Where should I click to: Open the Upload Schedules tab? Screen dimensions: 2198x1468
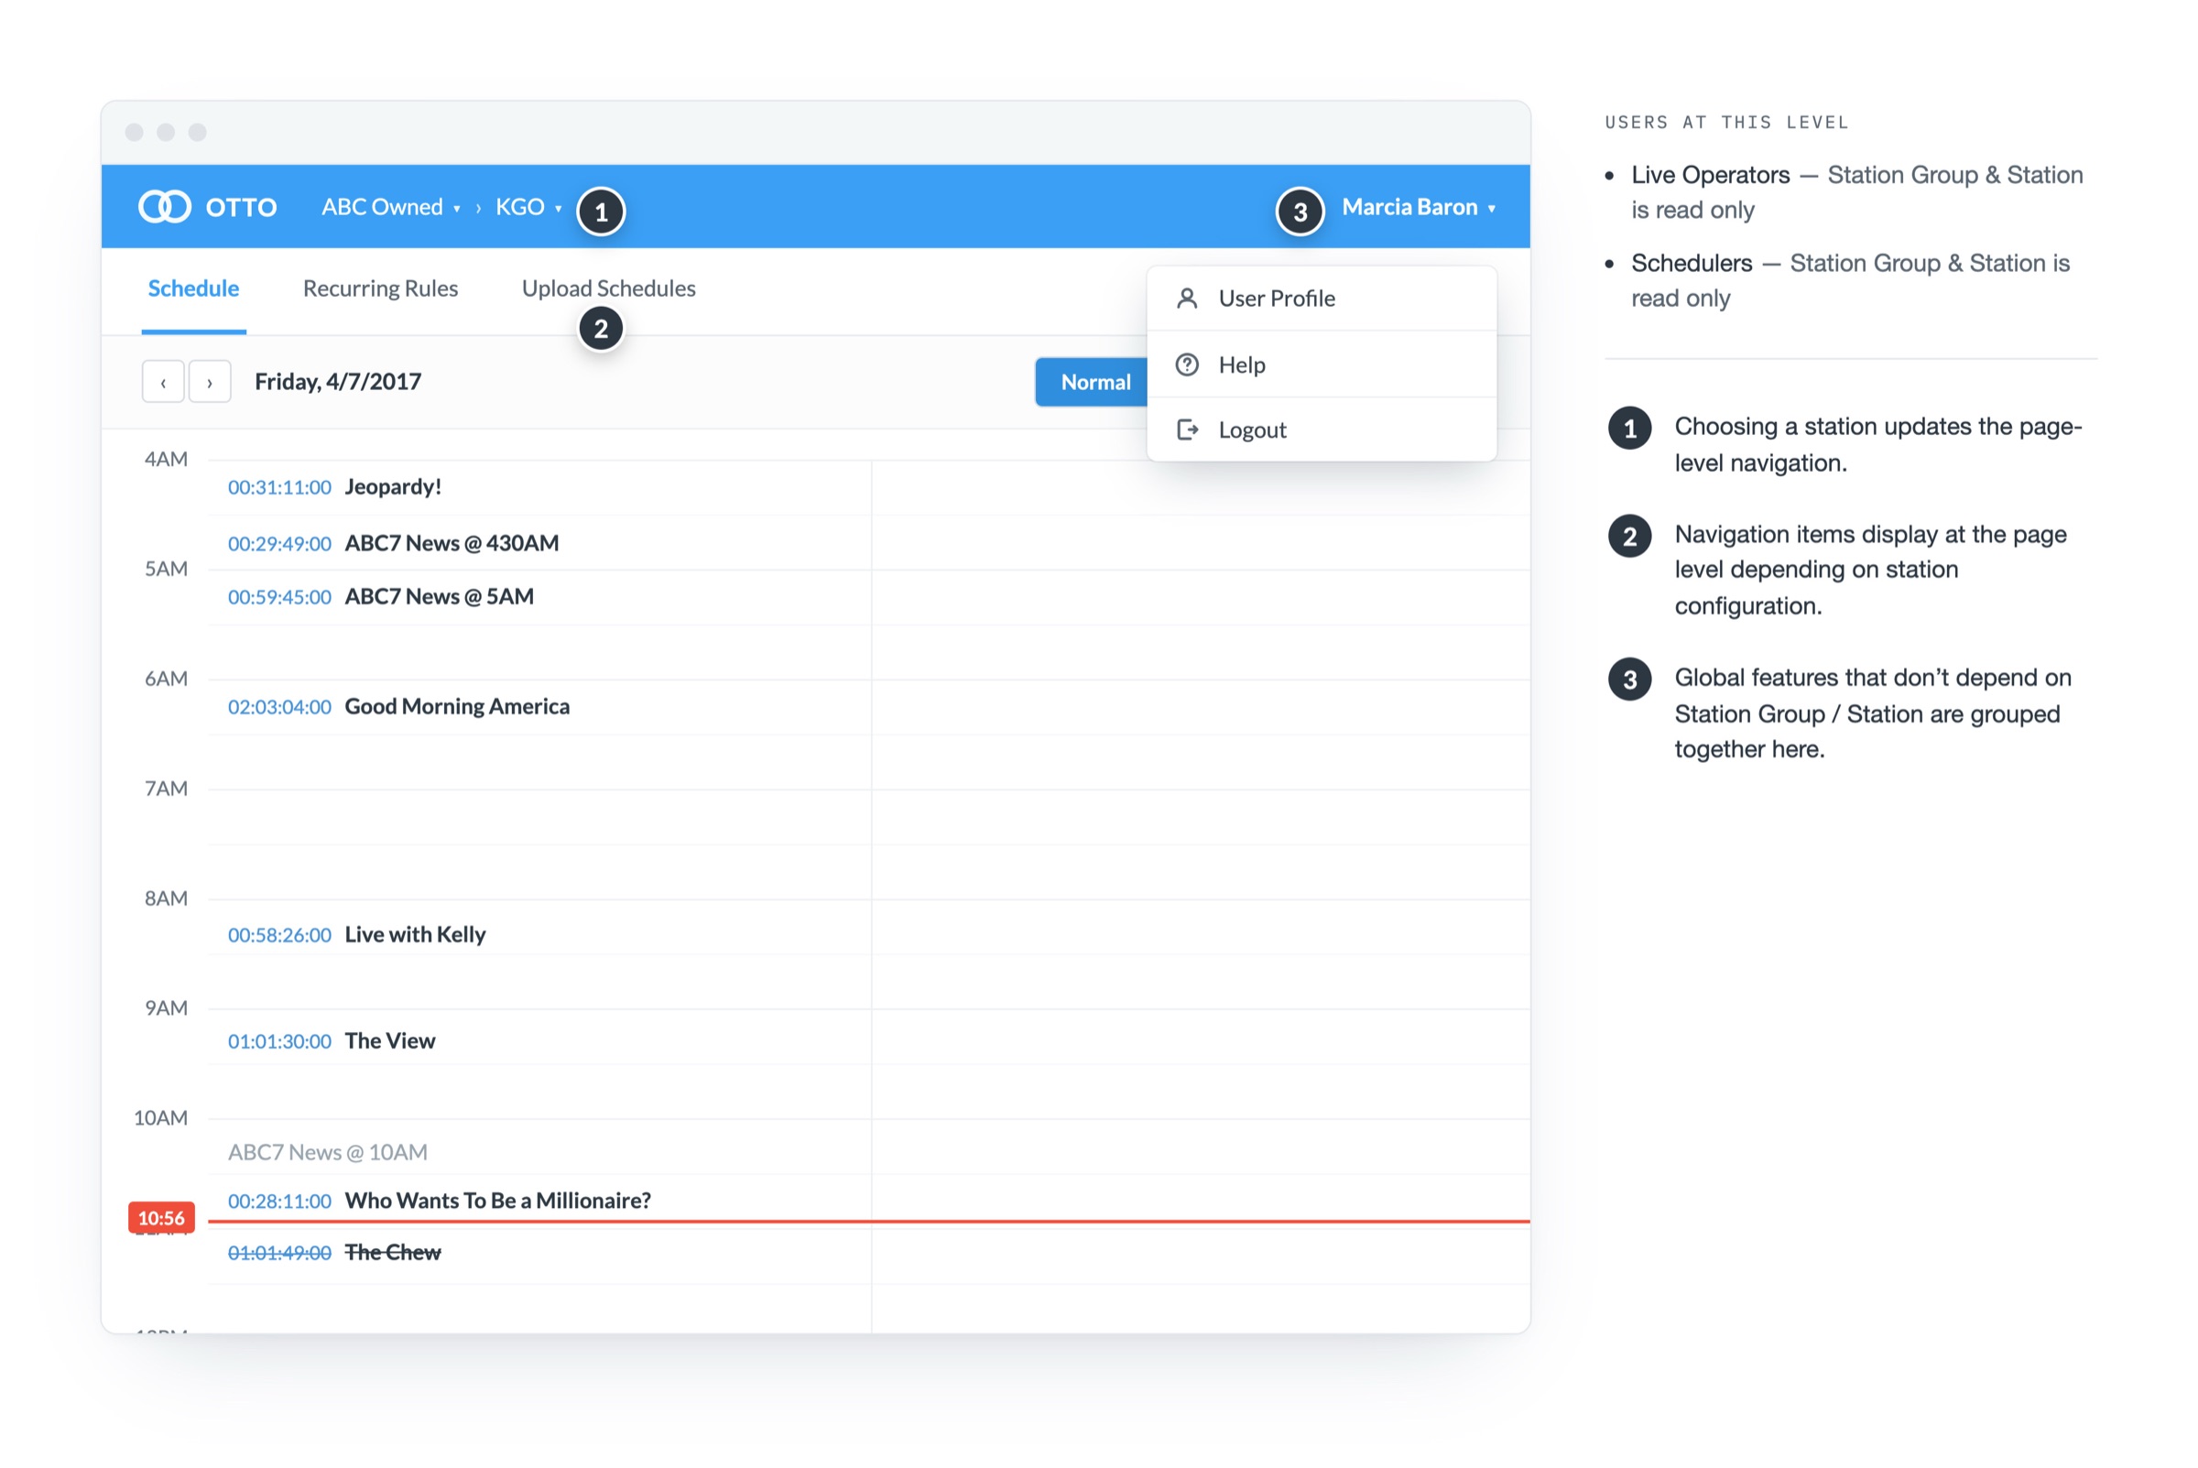(x=608, y=288)
